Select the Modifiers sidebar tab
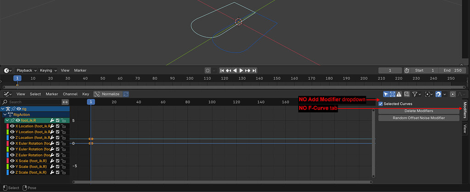470x192 pixels. (x=464, y=110)
